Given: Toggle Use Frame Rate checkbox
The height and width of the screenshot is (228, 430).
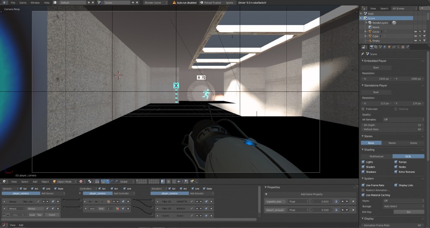Looking at the screenshot, I should pyautogui.click(x=363, y=185).
